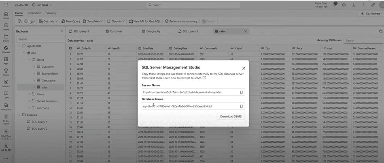Screen dimensions: 384x163
Task: Collapse the Tables folder
Action: click(29, 60)
